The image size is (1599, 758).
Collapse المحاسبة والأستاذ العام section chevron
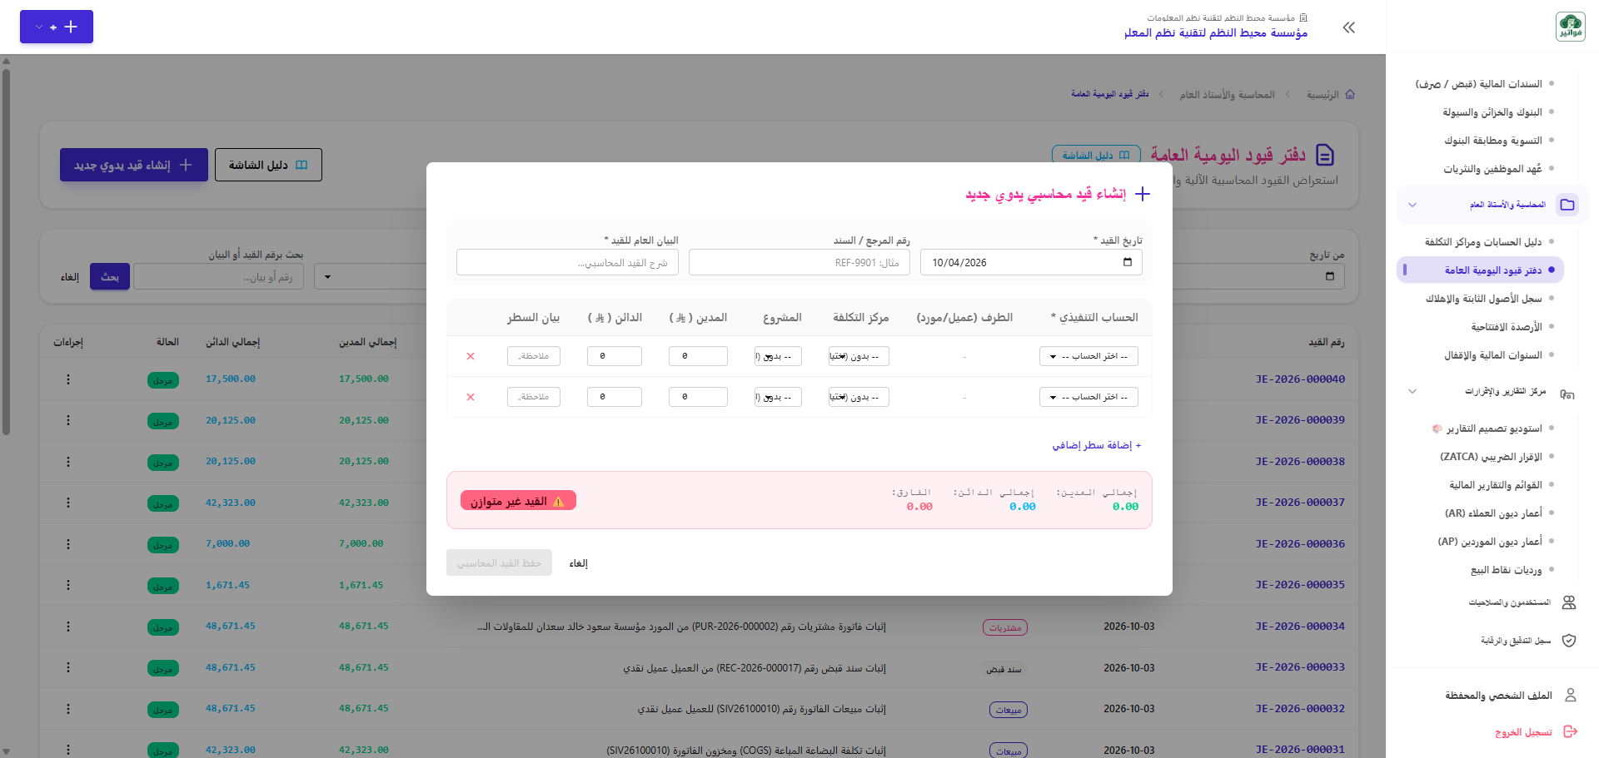pyautogui.click(x=1412, y=205)
